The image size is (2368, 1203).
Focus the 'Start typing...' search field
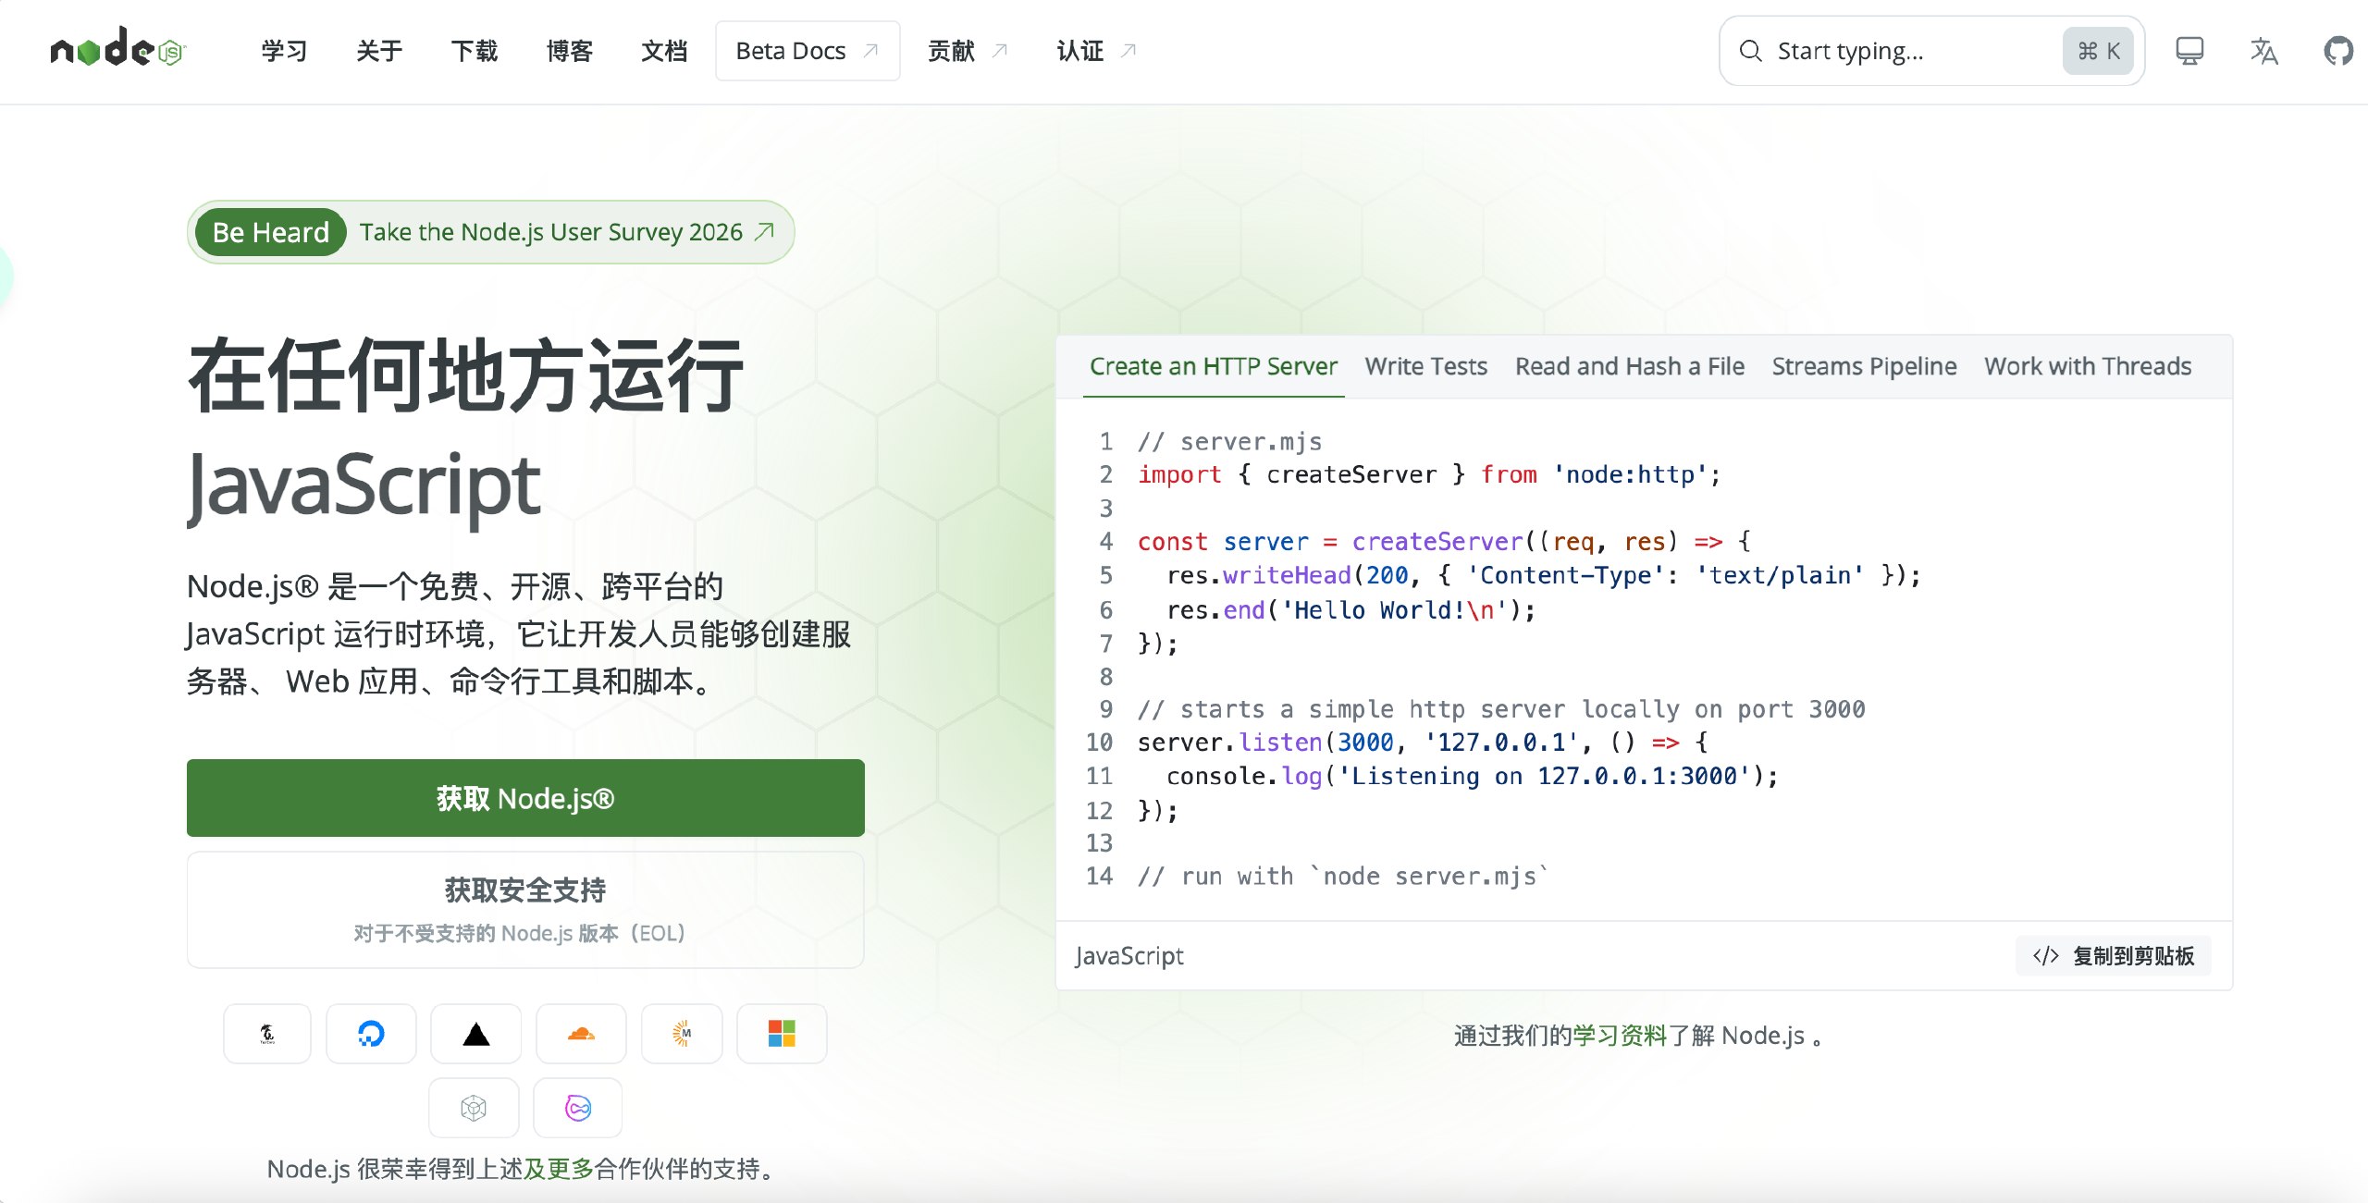[1931, 51]
